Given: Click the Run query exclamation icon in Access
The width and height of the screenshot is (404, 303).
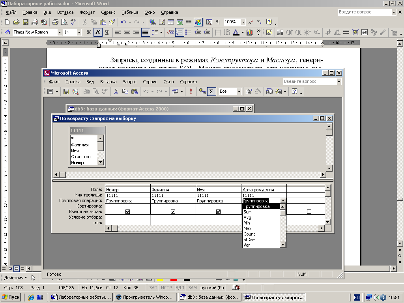Looking at the screenshot, I should [x=191, y=92].
